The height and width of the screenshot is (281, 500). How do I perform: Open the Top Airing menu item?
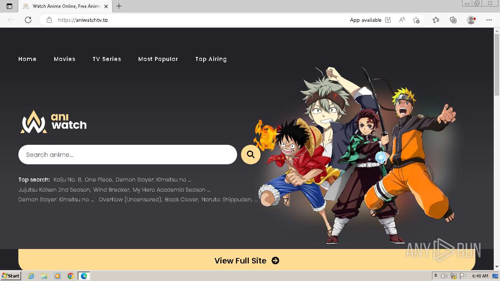pyautogui.click(x=211, y=59)
